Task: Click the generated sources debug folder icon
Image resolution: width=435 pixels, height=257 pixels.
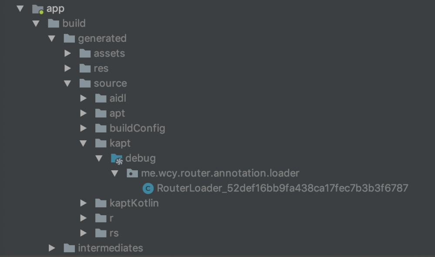Action: tap(117, 159)
